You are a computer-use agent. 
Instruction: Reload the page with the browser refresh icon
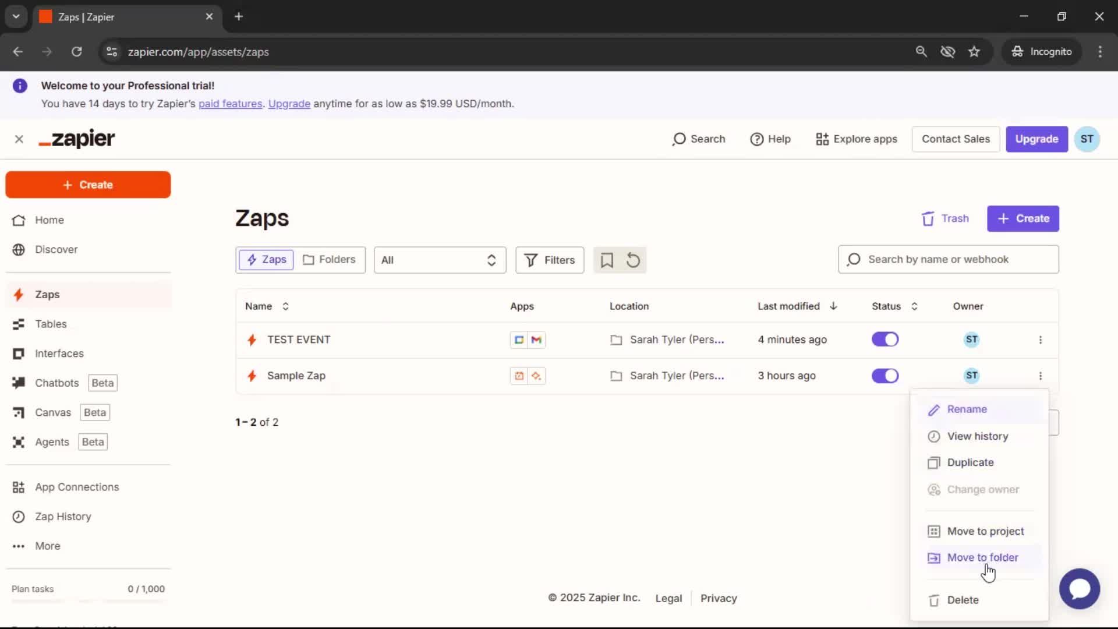pos(76,52)
